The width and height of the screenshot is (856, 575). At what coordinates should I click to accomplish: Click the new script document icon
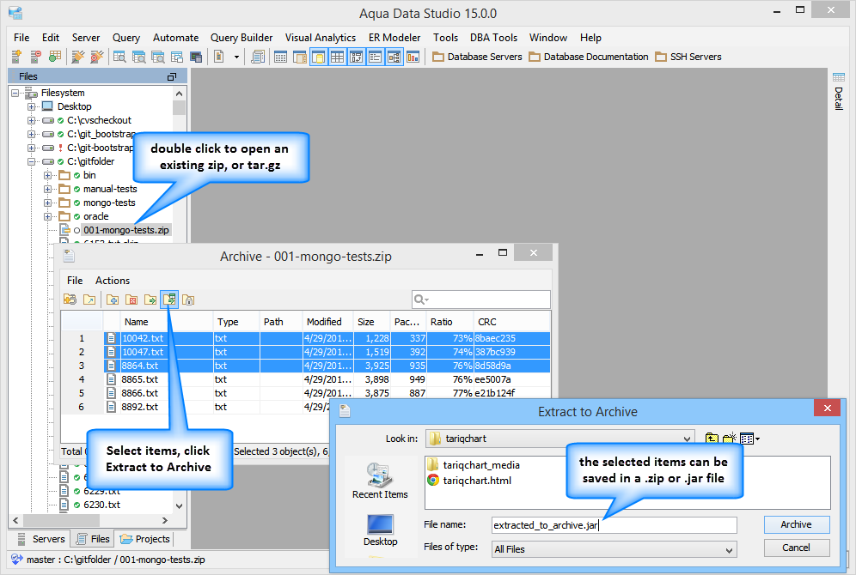(x=219, y=57)
